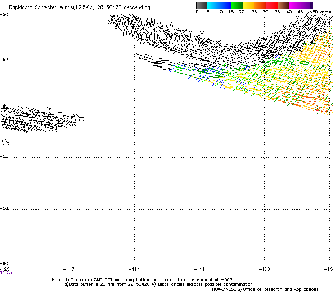
Task: Click the '-60' latitude axis label
Action: tap(4, 264)
